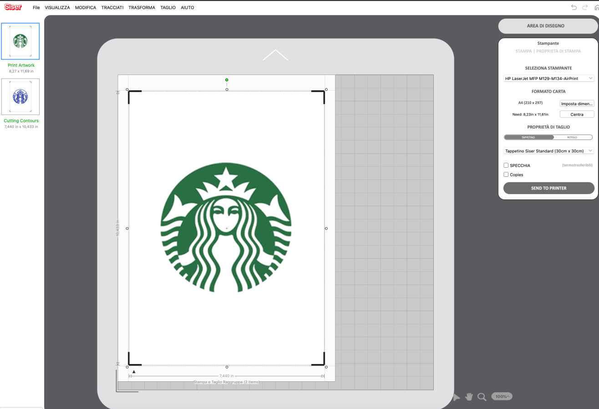
Task: Click the Centra button
Action: [x=577, y=115]
